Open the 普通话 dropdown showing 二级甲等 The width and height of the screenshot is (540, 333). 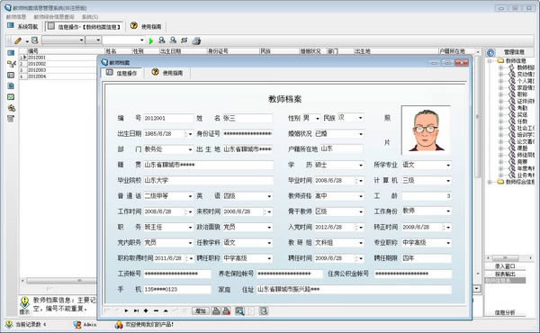click(x=190, y=196)
